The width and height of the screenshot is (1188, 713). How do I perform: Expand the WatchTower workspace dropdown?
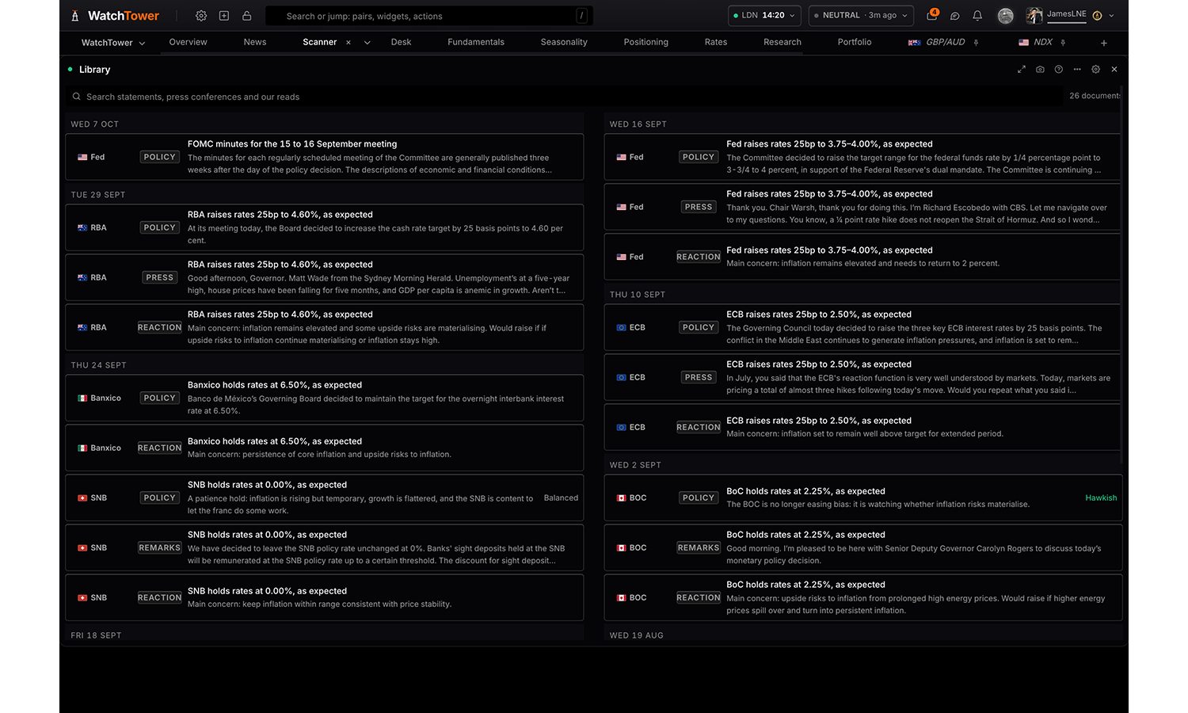[113, 43]
